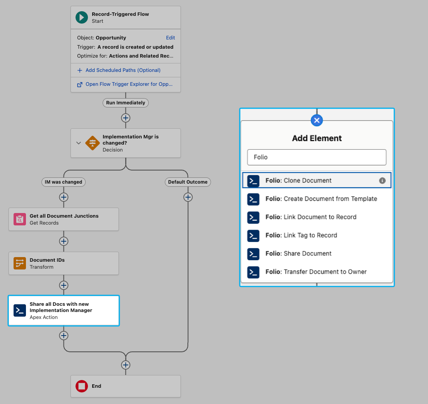Collapse the Implementation Mgr decision node

(79, 143)
